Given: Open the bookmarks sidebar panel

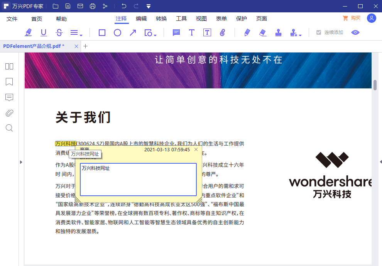Looking at the screenshot, I should [x=9, y=82].
